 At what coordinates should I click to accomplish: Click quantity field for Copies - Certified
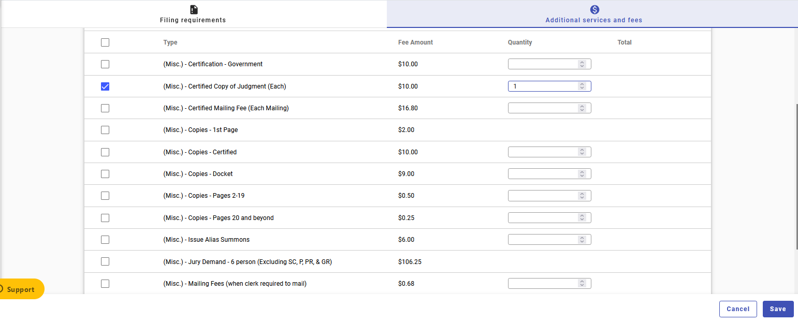543,152
